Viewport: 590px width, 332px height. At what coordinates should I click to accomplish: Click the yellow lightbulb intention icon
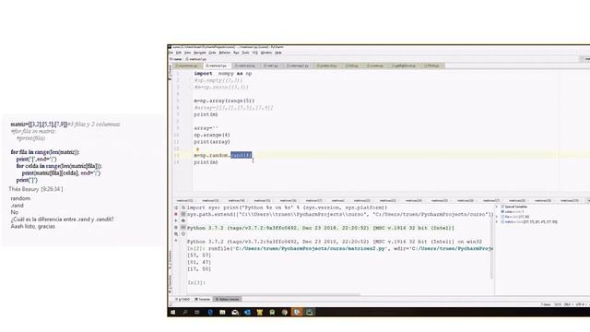(x=197, y=149)
